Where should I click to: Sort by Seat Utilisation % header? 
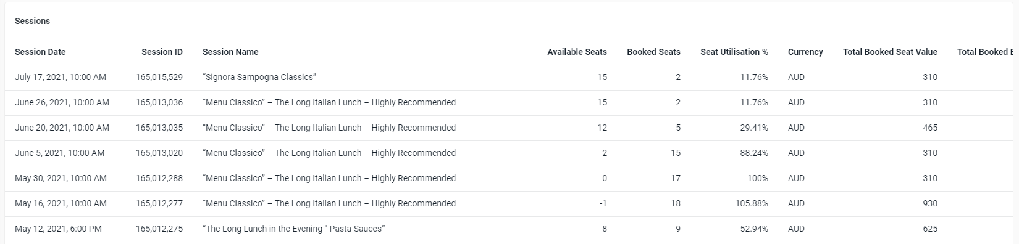click(734, 52)
